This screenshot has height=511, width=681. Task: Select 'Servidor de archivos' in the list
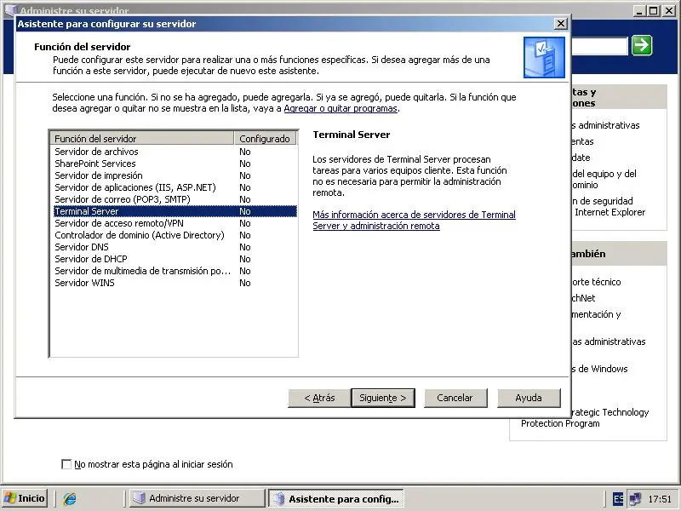[x=175, y=152]
